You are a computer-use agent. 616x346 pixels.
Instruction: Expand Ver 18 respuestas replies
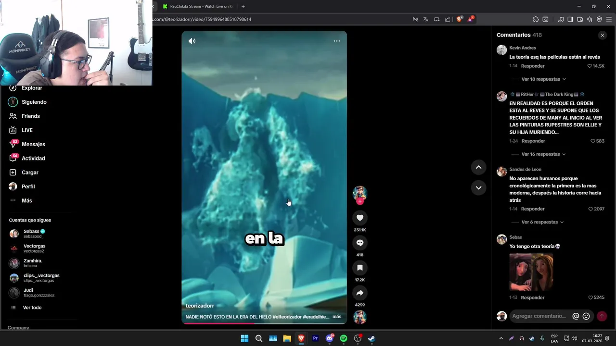click(x=543, y=79)
